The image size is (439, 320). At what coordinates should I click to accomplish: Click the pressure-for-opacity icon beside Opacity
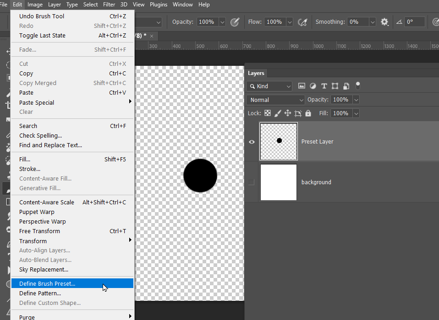(x=235, y=21)
